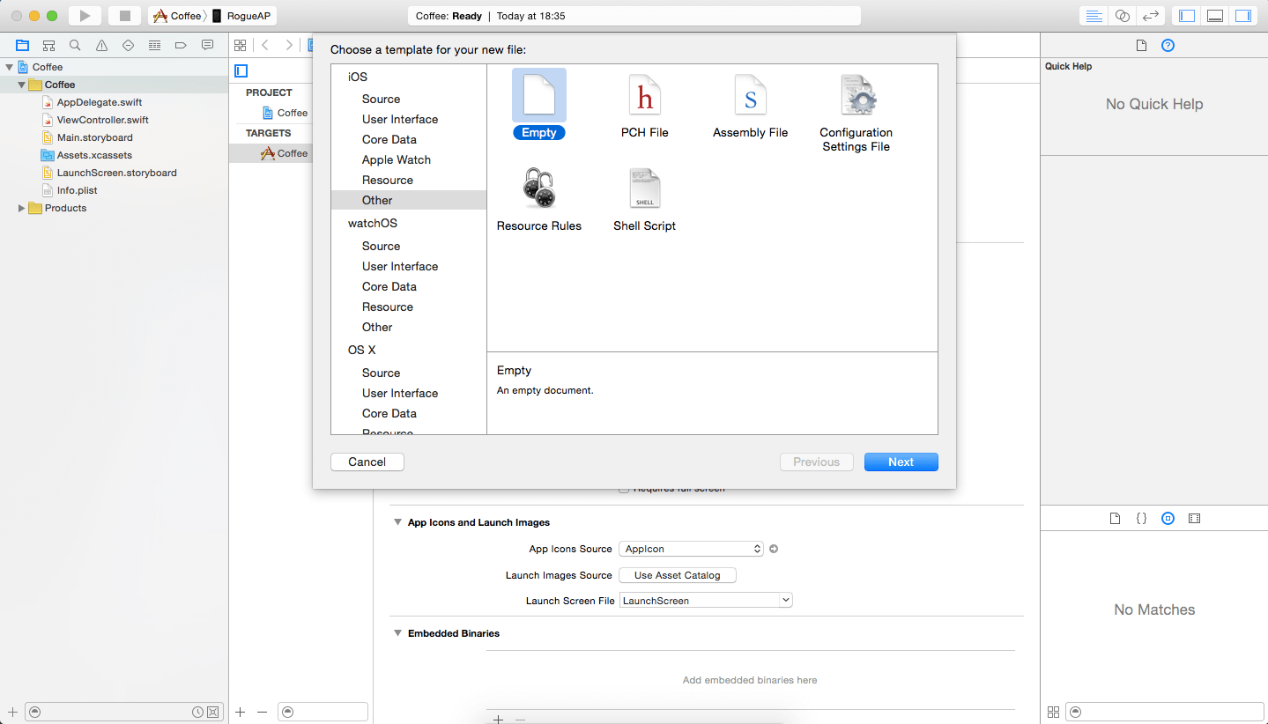Viewport: 1268px width, 724px height.
Task: Add a file with navigator plus button
Action: point(12,712)
